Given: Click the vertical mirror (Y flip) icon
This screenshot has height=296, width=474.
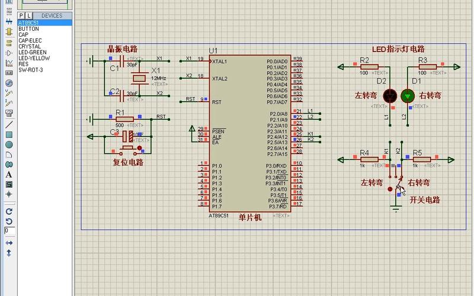Looking at the screenshot, I should pyautogui.click(x=9, y=253).
